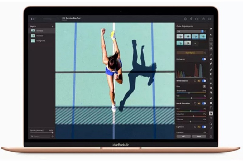Image resolution: width=243 pixels, height=162 pixels.
Task: Choose the first preset thumbnail in top row
Action: (x=180, y=36)
